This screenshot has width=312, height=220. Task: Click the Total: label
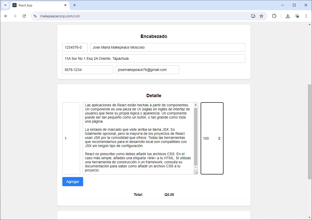pyautogui.click(x=139, y=195)
